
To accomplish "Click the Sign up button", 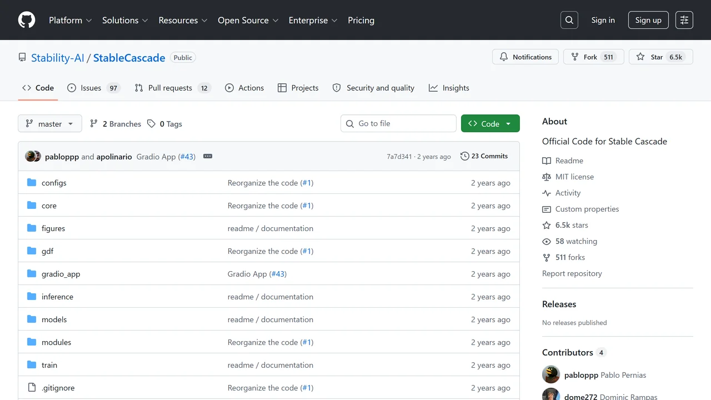I will [x=648, y=20].
